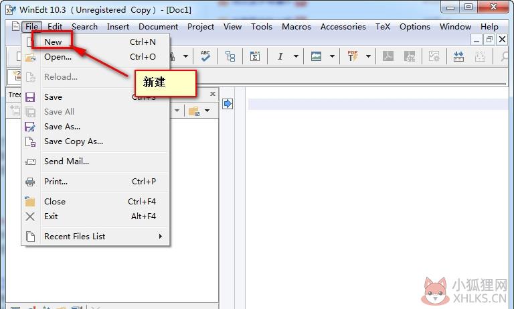This screenshot has height=309, width=514.
Task: Click the Recent Files List page icon
Action: 31,237
